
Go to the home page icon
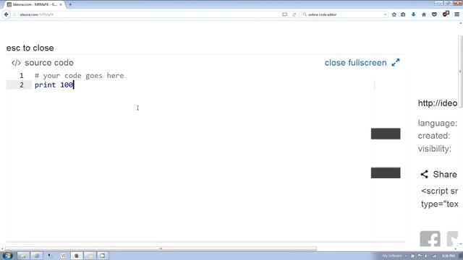point(424,14)
